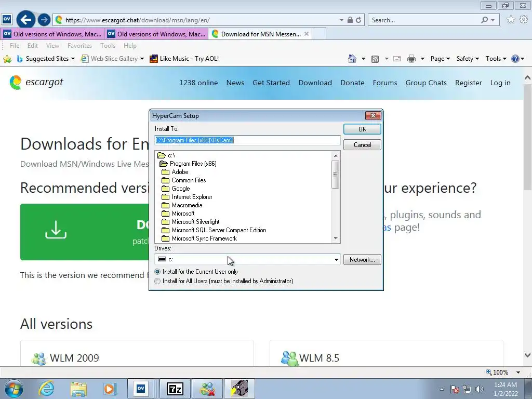This screenshot has height=399, width=532.
Task: Open Favorites with the star icon
Action: (511, 20)
